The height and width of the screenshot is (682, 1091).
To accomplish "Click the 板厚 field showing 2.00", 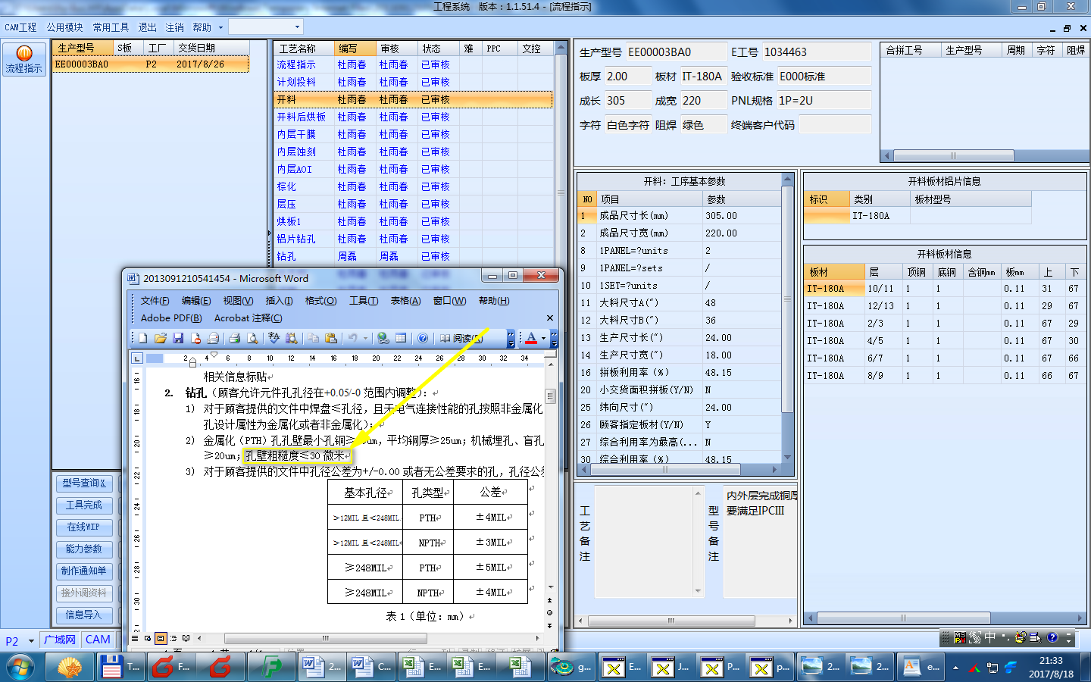I will click(x=627, y=77).
